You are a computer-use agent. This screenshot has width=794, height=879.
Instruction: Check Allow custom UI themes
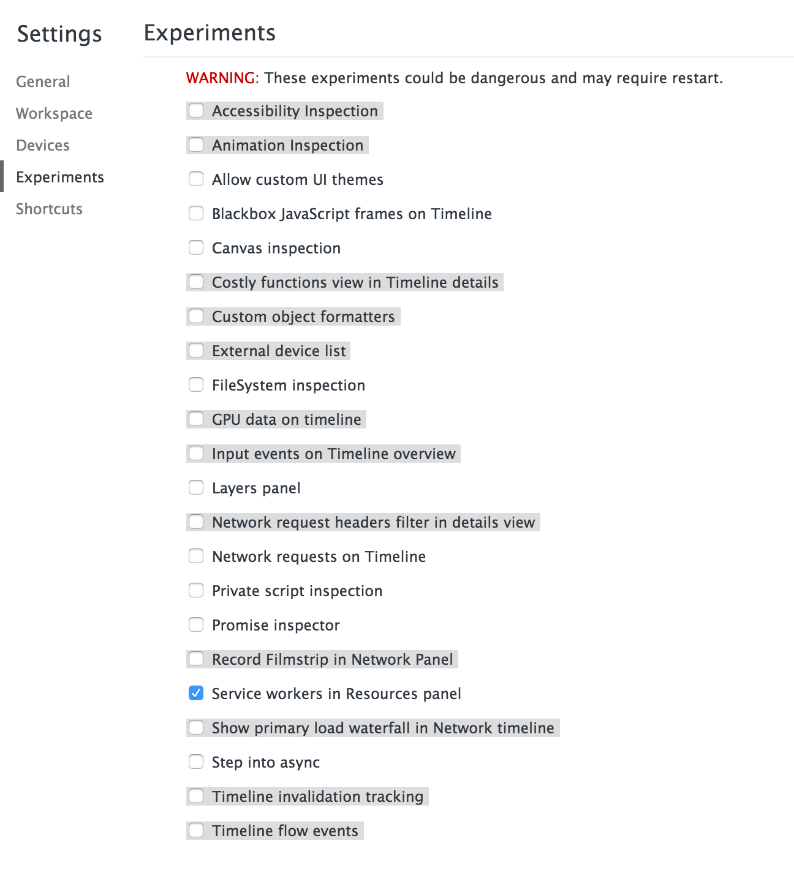point(195,179)
